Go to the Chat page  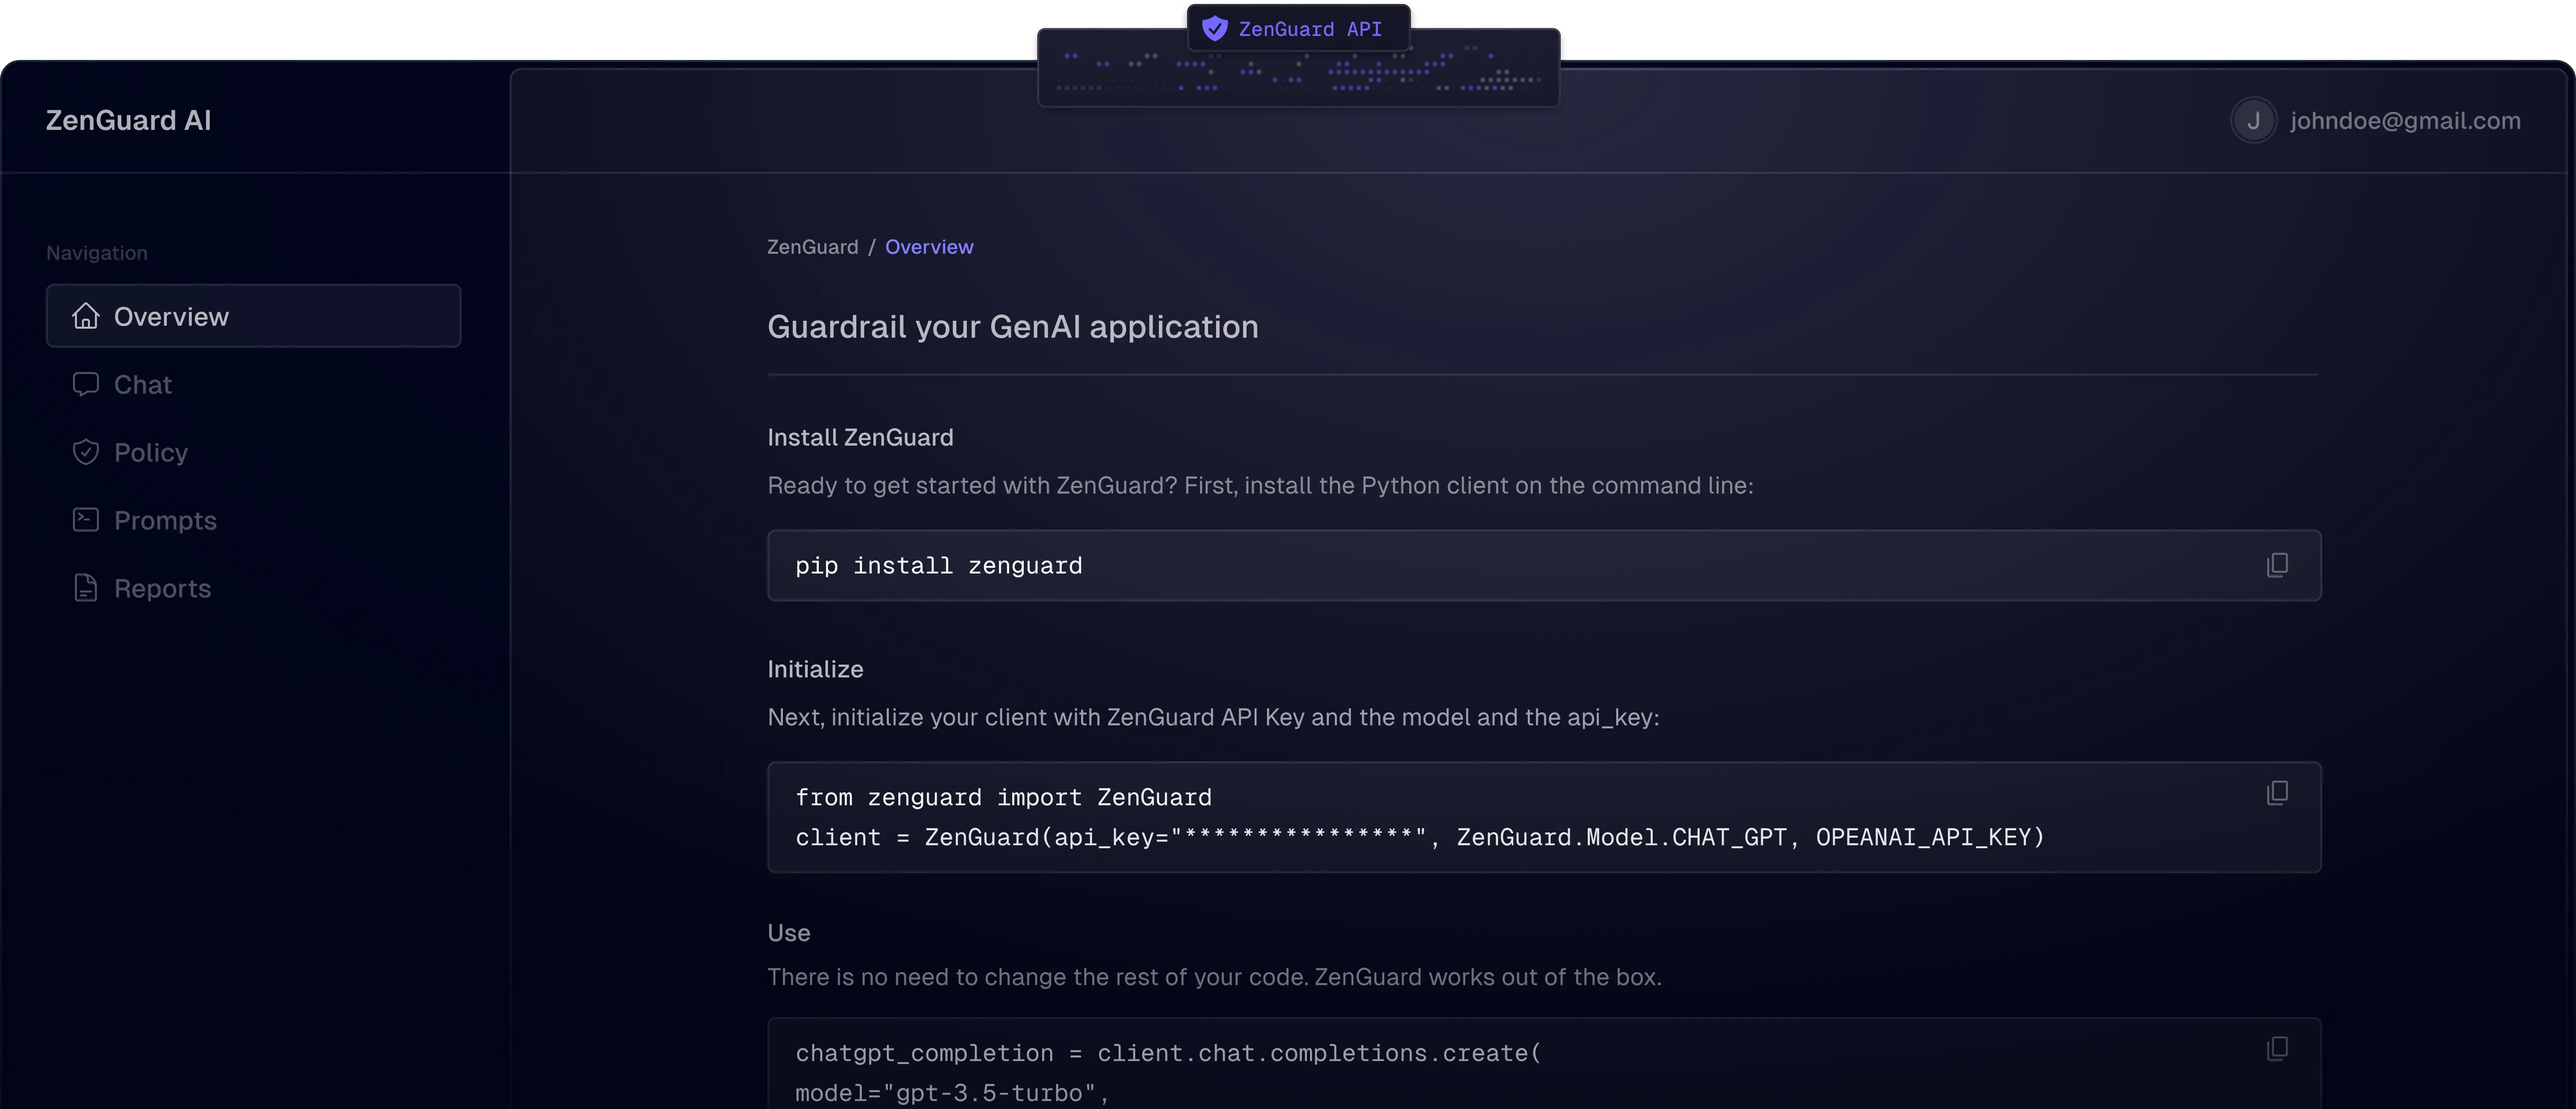point(143,385)
